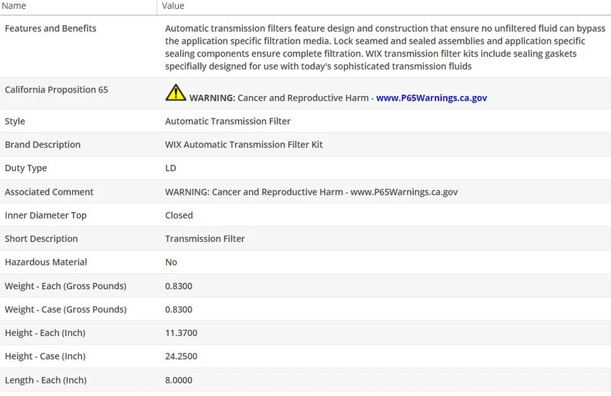The image size is (611, 396).
Task: Click the Associated Comment warning text value
Action: click(x=311, y=192)
